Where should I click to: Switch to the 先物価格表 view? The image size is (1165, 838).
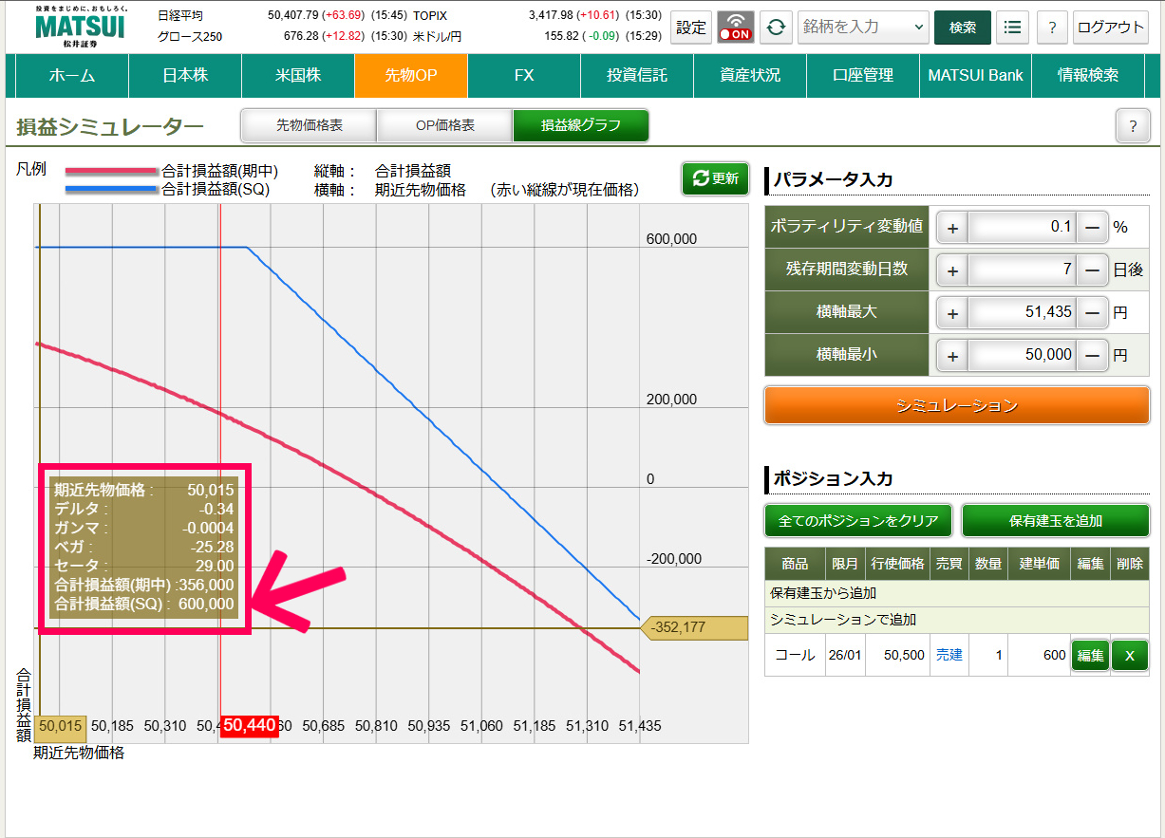[x=309, y=125]
